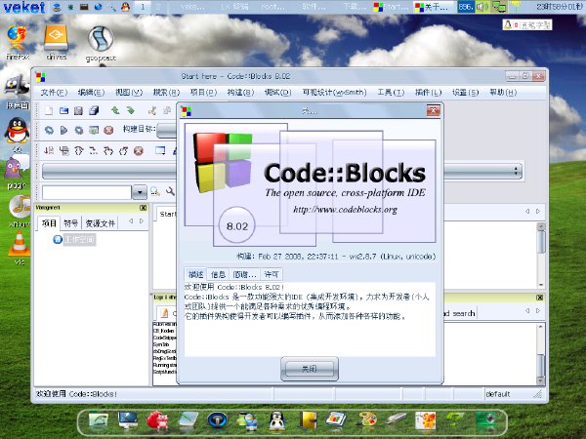586x439 pixels.
Task: Open the 调试(D) menu
Action: tap(278, 93)
